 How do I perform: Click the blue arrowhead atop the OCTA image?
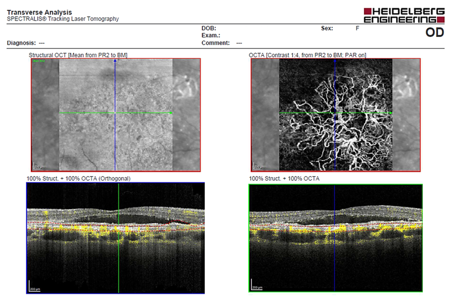[x=335, y=61]
